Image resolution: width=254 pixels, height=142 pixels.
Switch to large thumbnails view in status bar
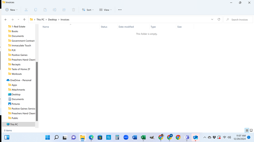click(x=251, y=130)
